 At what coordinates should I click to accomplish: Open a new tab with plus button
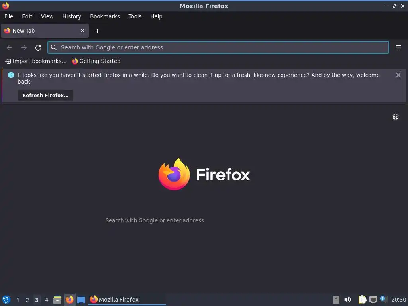point(97,31)
